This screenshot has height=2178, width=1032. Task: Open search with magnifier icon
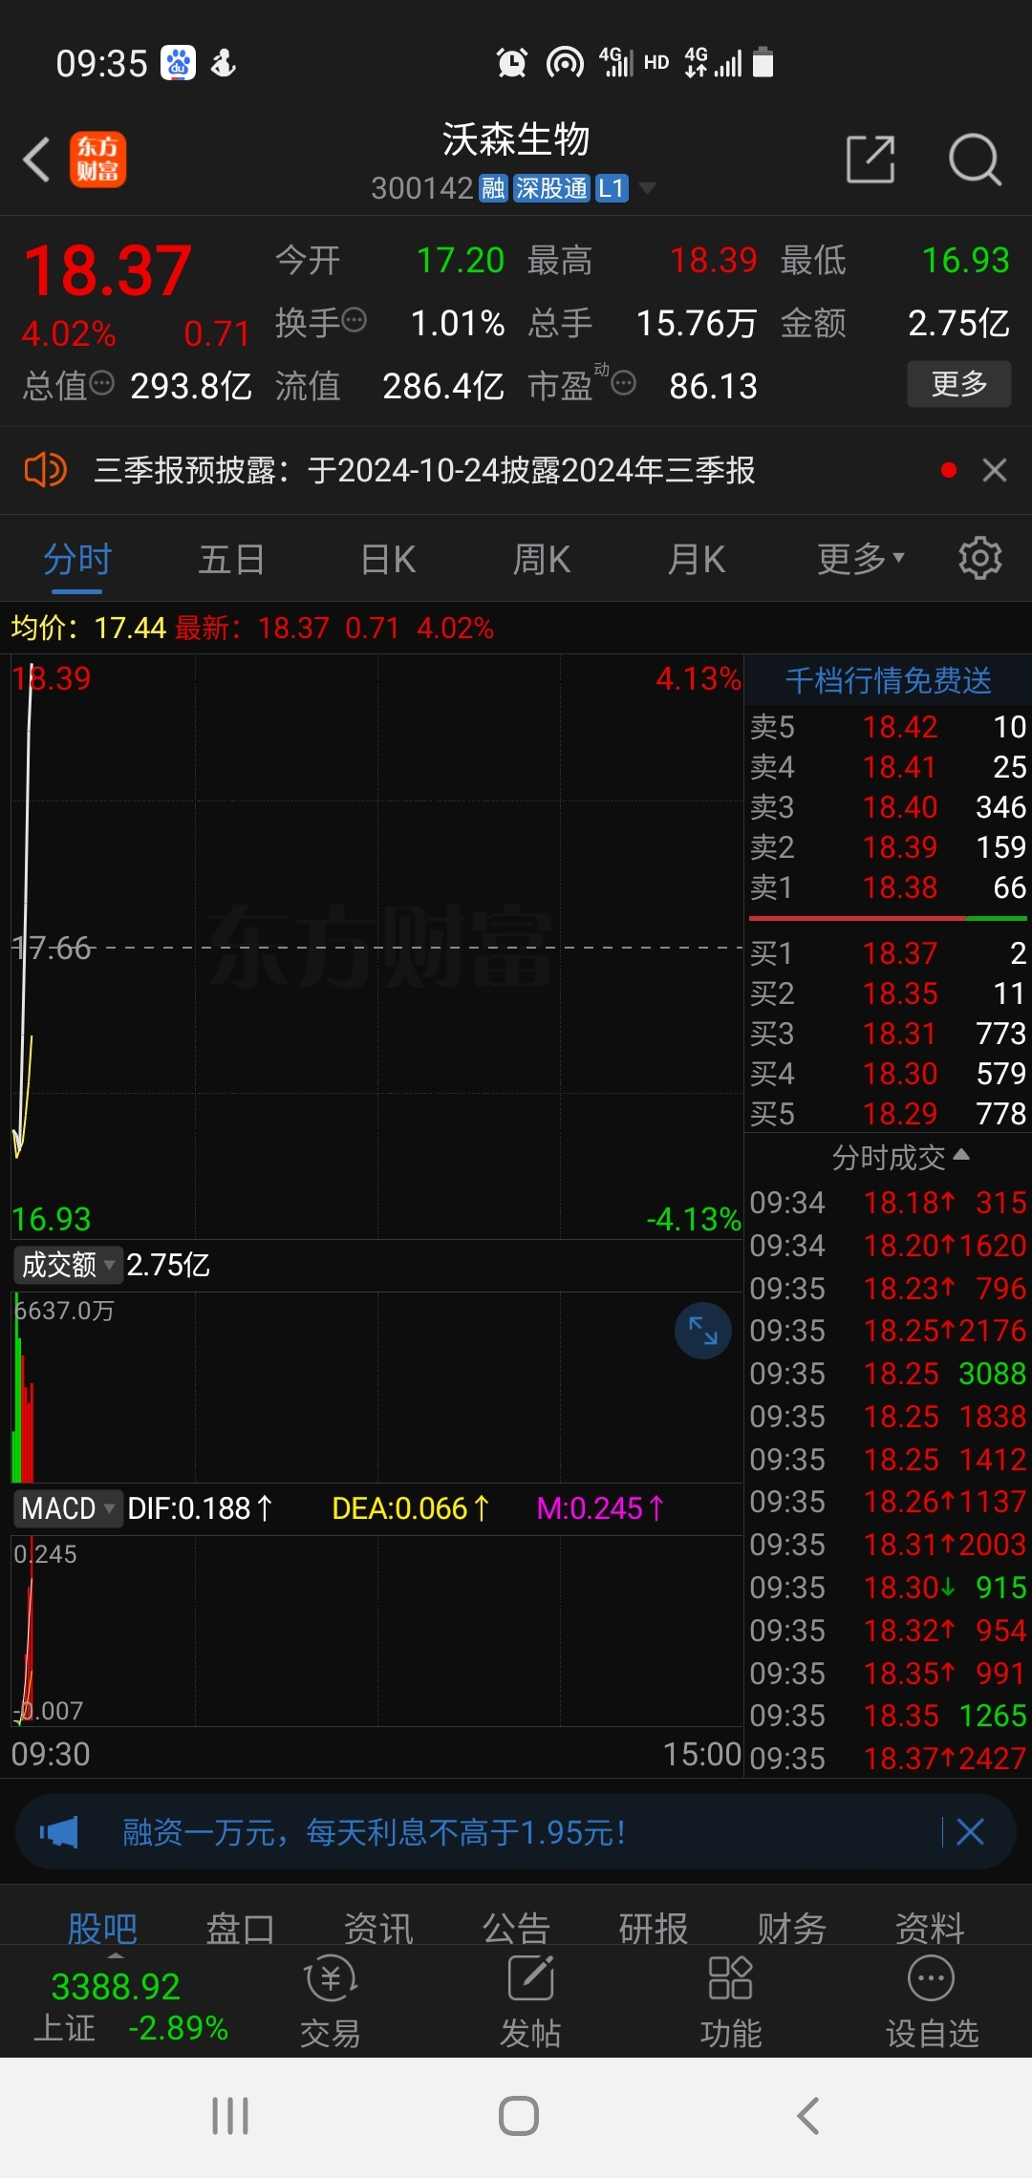[975, 159]
